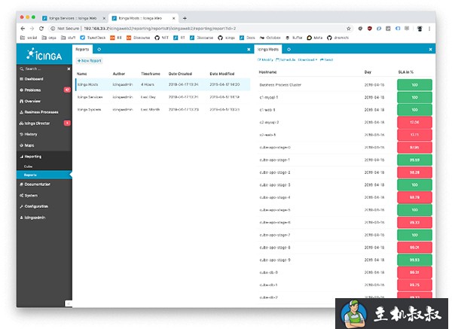
Task: Go back in the browser
Action: 23,29
